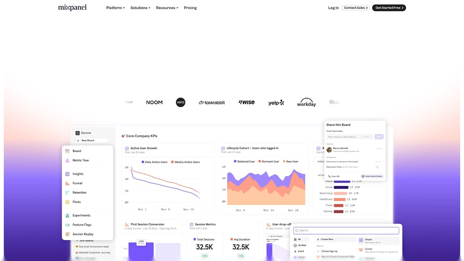Click the Board icon in the create menu

[x=67, y=151]
